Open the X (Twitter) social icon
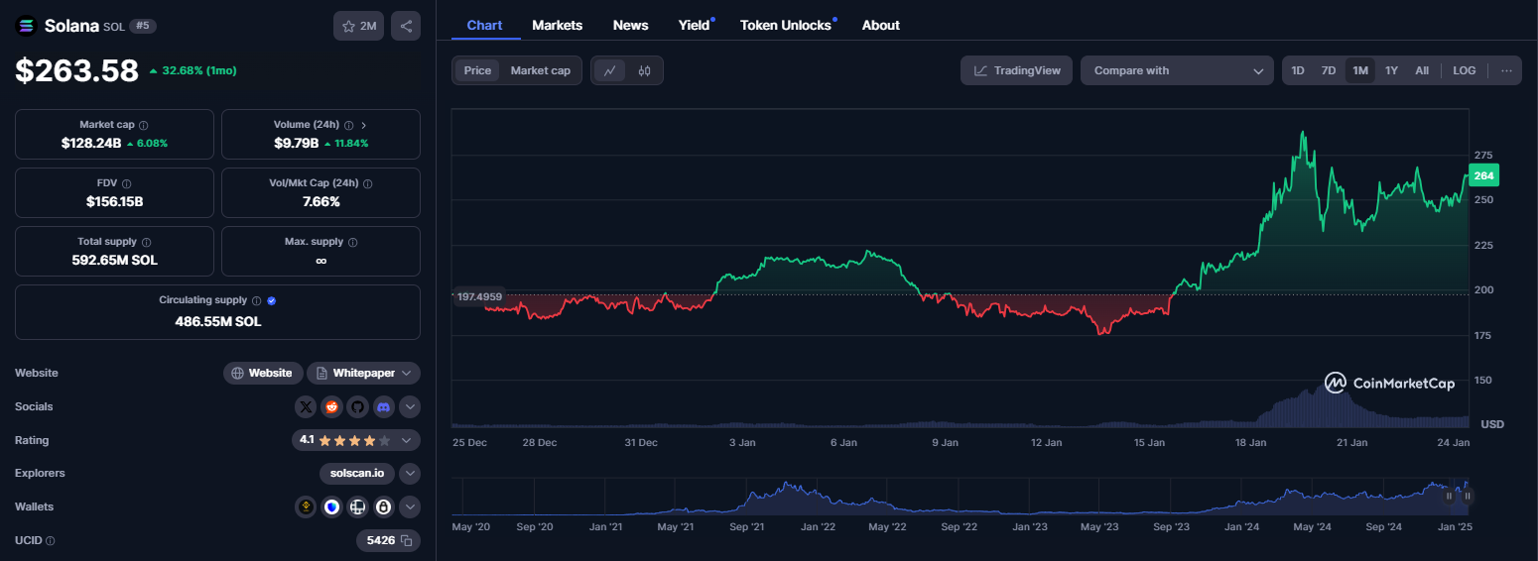The height and width of the screenshot is (561, 1538). tap(306, 406)
